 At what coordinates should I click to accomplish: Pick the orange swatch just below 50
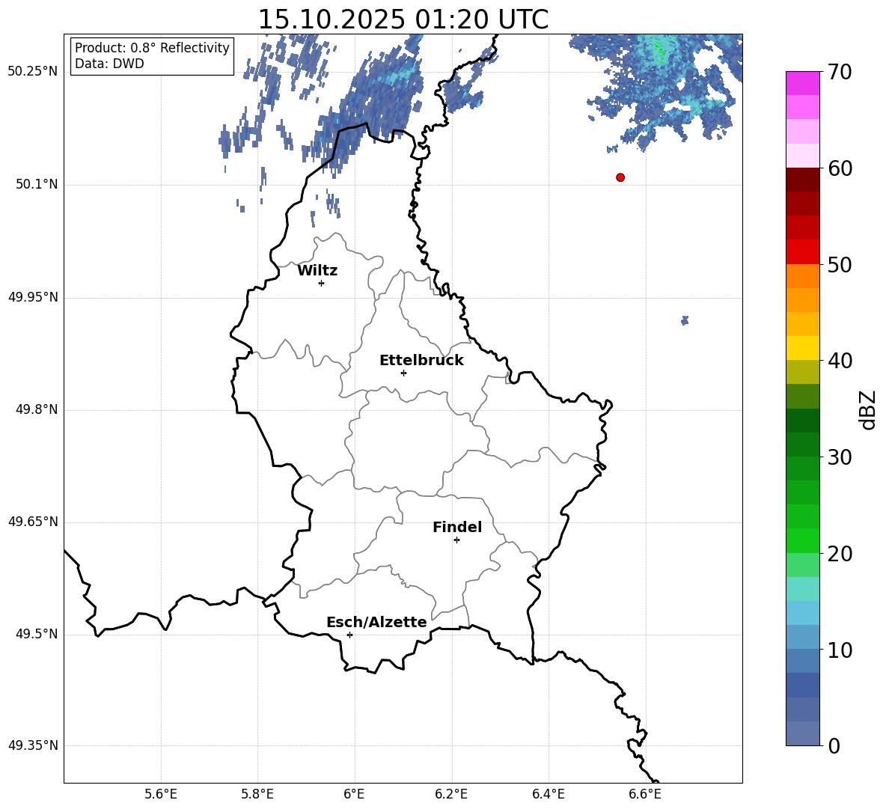point(803,276)
